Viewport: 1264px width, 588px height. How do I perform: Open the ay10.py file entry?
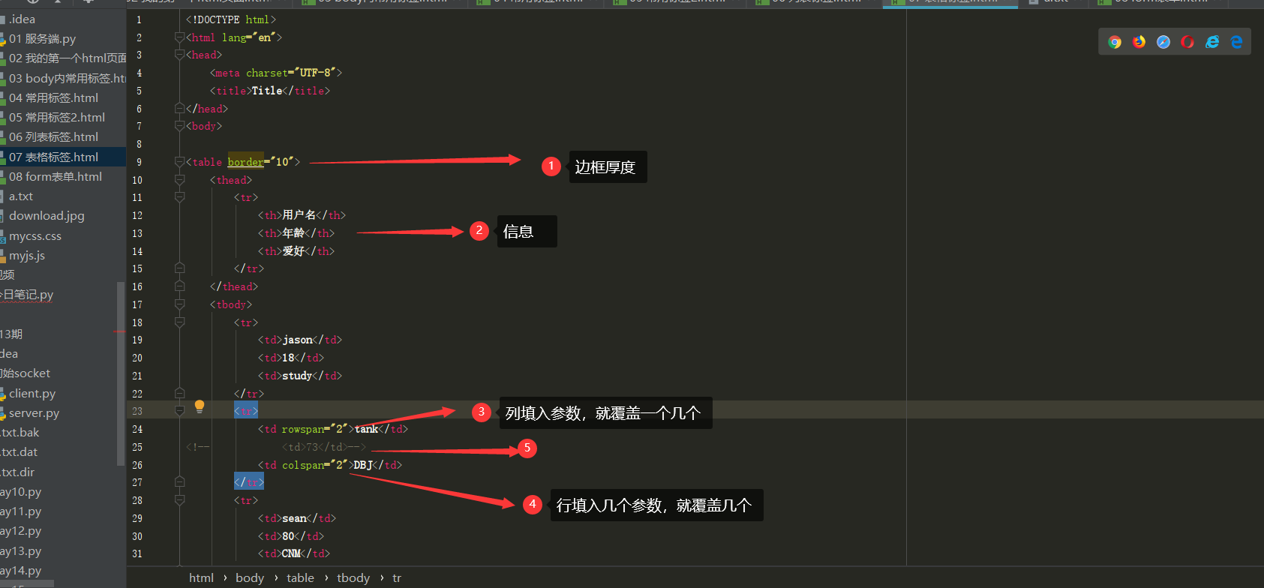click(x=21, y=492)
